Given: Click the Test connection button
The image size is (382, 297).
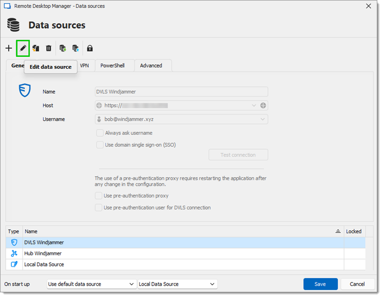Looking at the screenshot, I should click(238, 155).
